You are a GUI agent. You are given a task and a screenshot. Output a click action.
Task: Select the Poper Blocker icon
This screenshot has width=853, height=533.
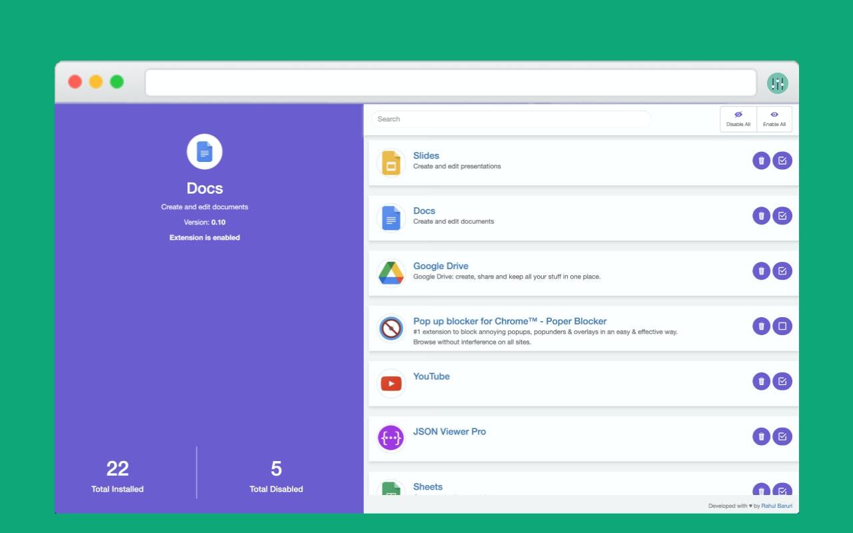click(x=391, y=328)
